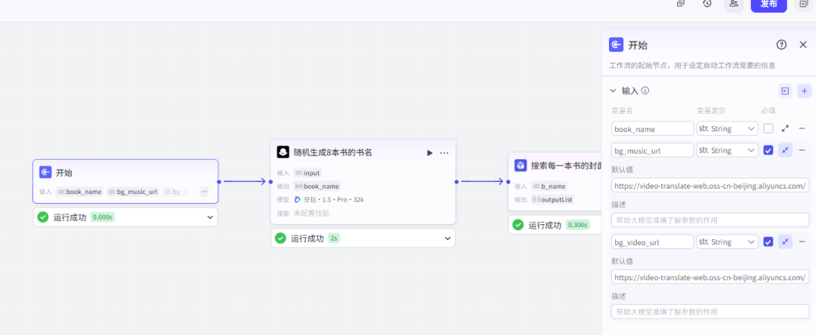Click the info icon beside 输入
This screenshot has width=816, height=335.
point(645,91)
